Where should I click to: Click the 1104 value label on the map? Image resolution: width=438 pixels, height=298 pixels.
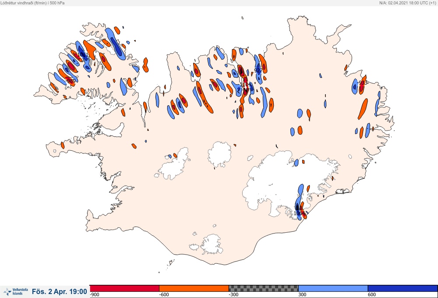pyautogui.click(x=246, y=84)
